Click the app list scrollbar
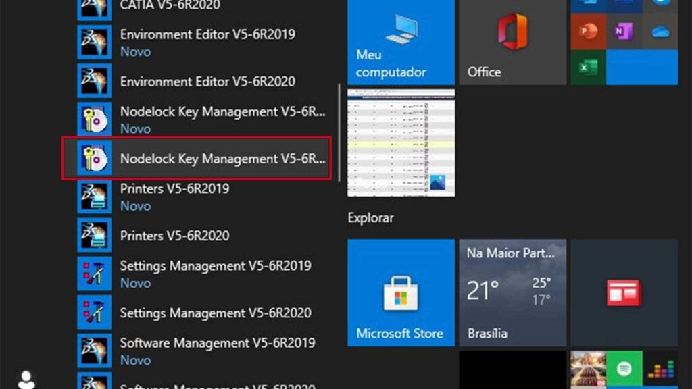Image resolution: width=692 pixels, height=389 pixels. click(x=339, y=132)
